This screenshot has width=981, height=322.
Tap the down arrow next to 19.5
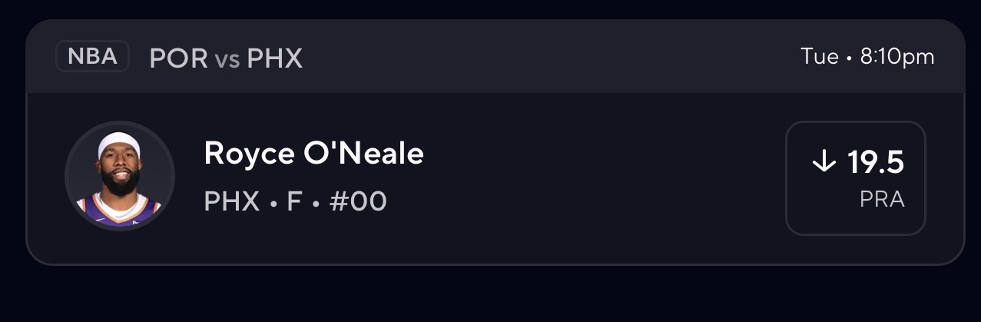pos(824,161)
